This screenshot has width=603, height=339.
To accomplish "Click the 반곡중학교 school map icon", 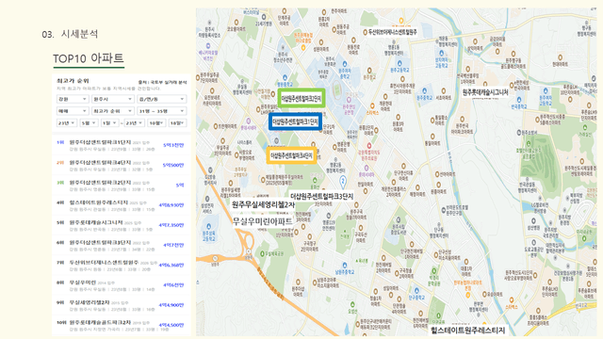I will click(519, 101).
